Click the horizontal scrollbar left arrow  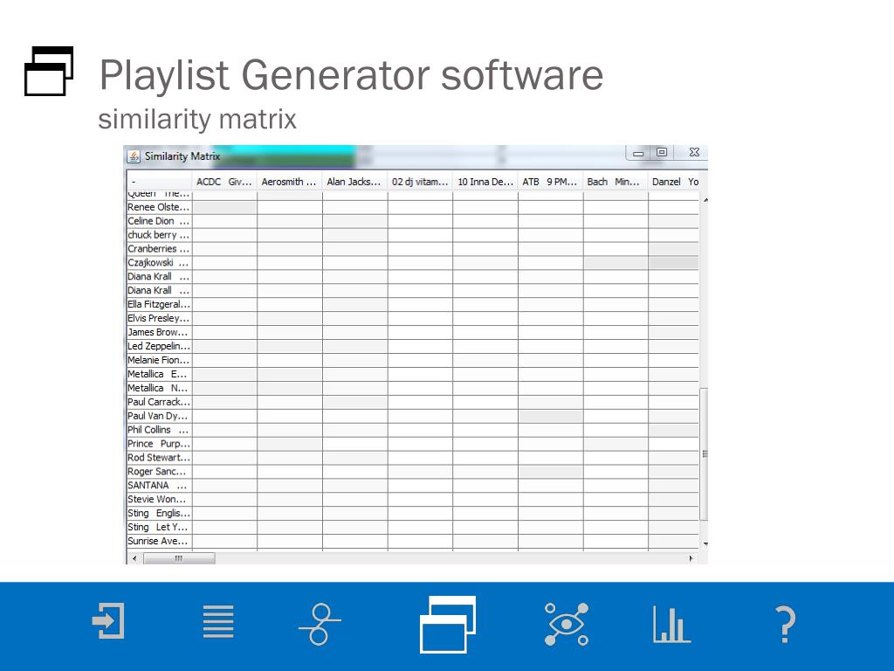[x=134, y=558]
